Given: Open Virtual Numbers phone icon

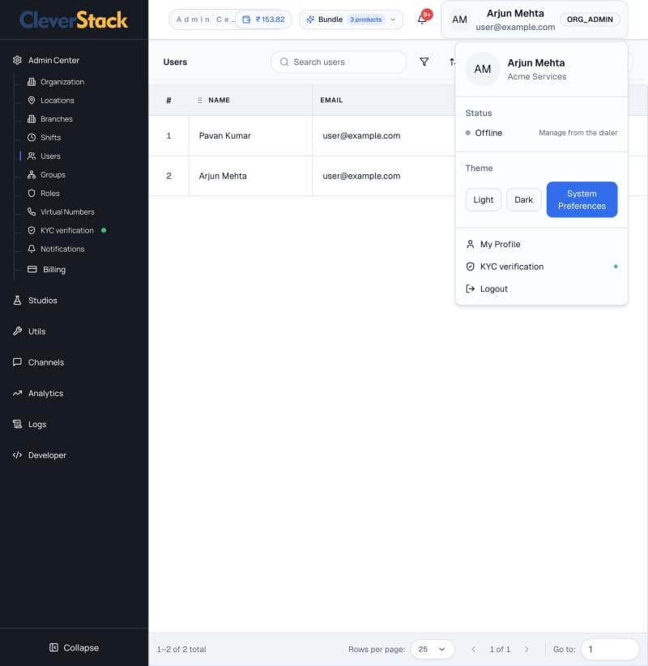Looking at the screenshot, I should 32,211.
